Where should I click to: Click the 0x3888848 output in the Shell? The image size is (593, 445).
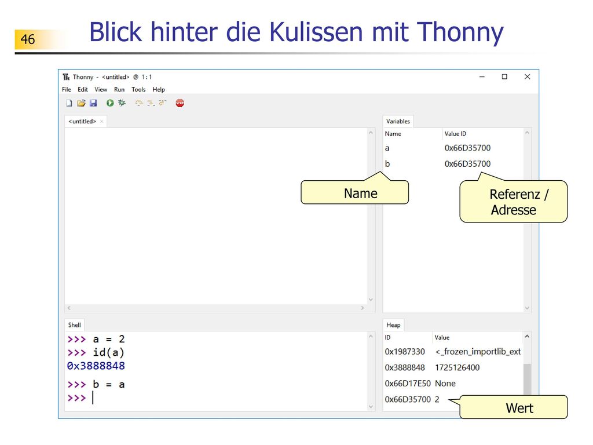coord(96,366)
